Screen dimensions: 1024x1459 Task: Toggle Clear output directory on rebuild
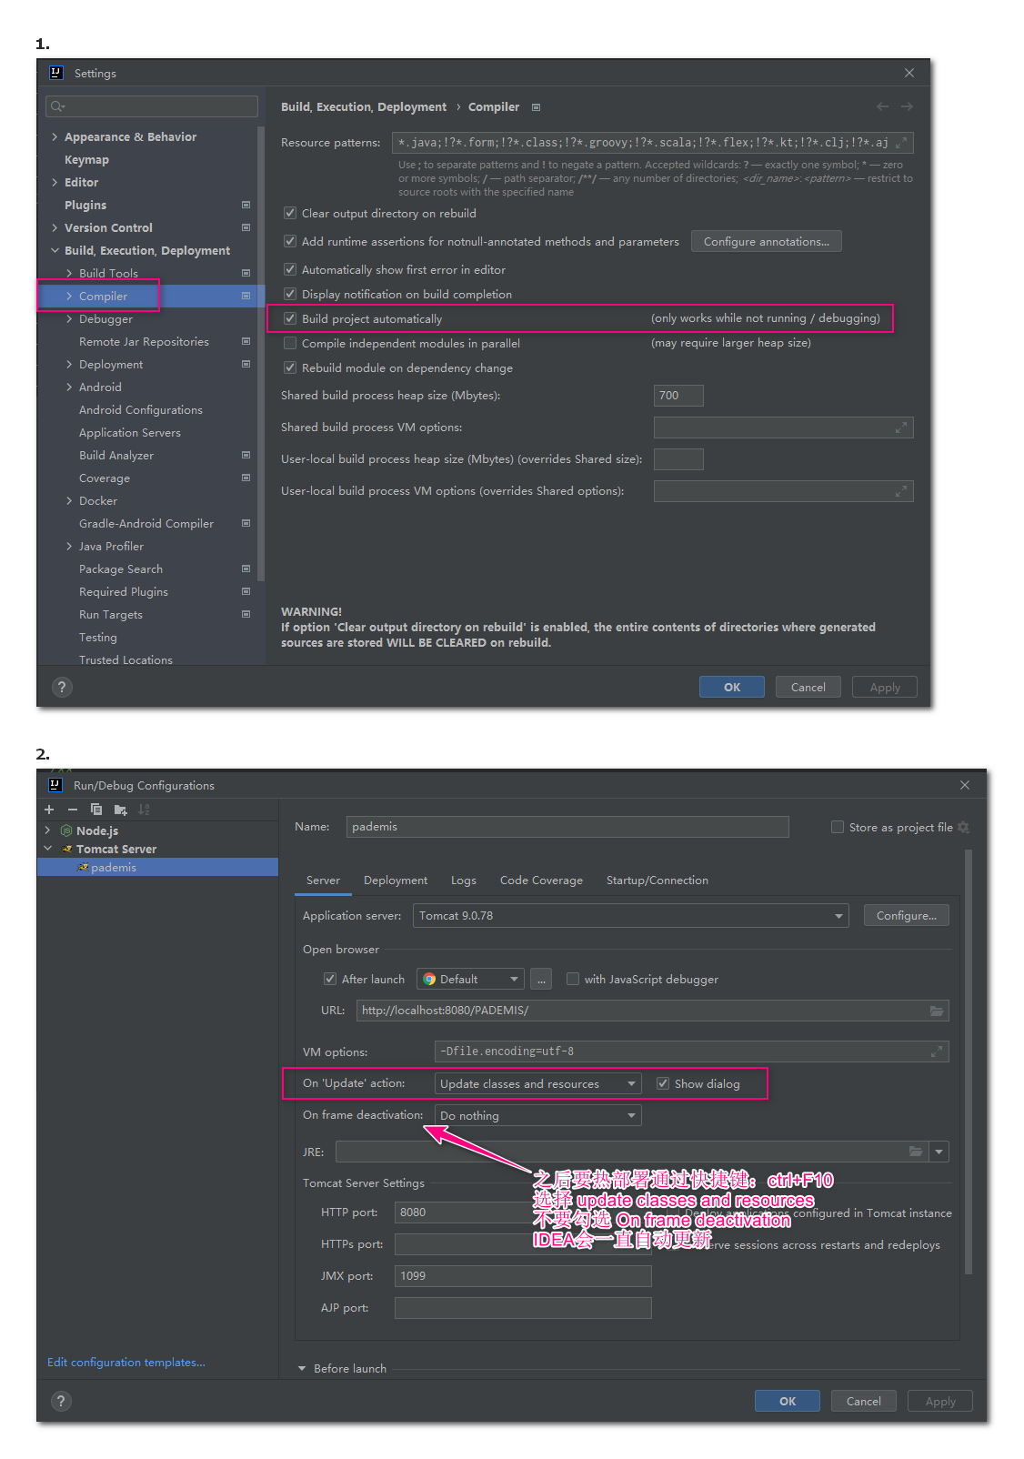(x=290, y=213)
